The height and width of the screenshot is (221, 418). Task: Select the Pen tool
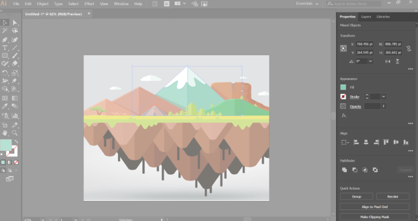(x=5, y=39)
